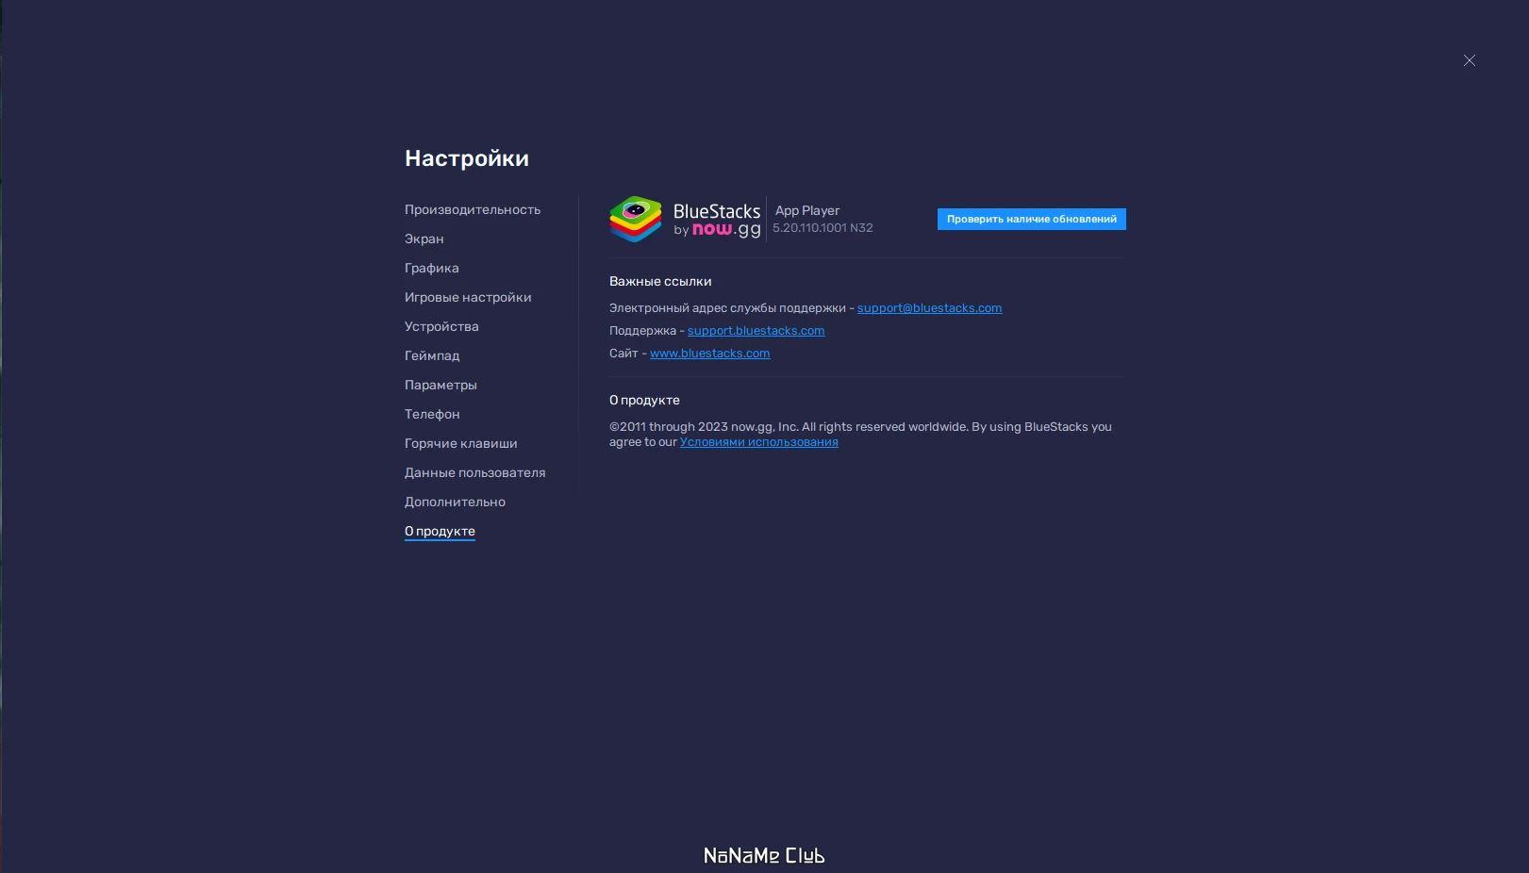Open the Экран settings section
This screenshot has height=873, width=1529.
(x=424, y=239)
